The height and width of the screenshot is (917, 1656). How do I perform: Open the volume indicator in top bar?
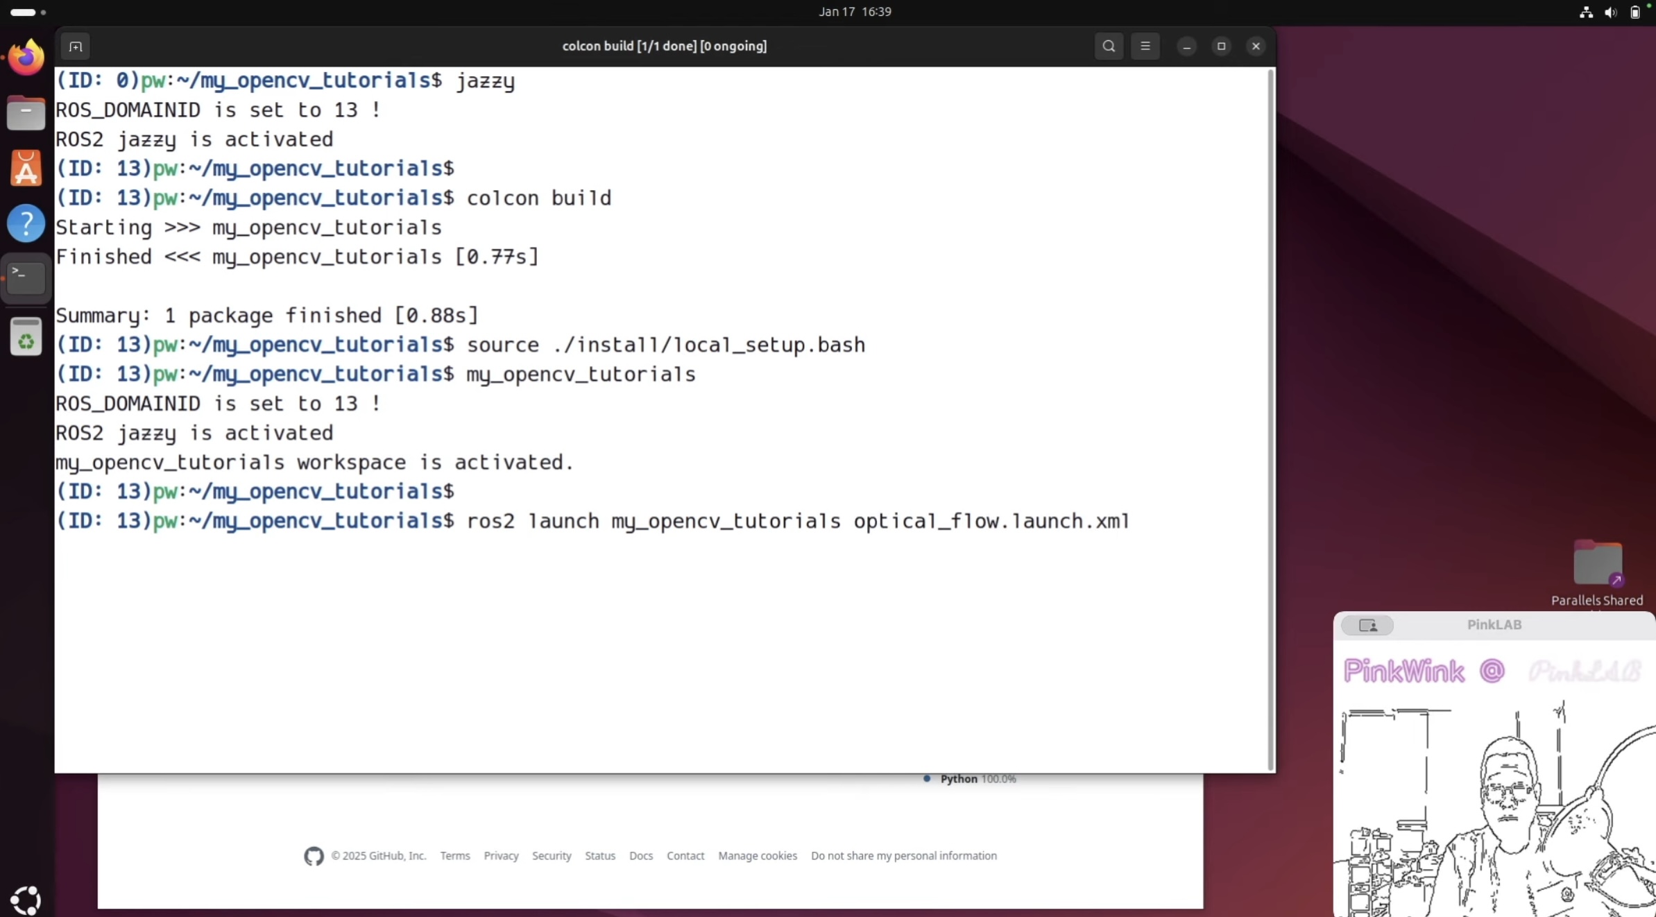coord(1610,12)
